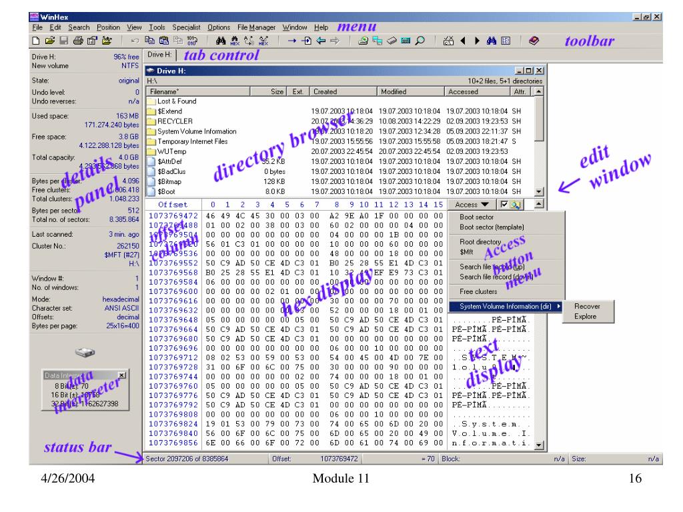Click the Undo arrow icon
683x512 pixels.
click(x=135, y=41)
